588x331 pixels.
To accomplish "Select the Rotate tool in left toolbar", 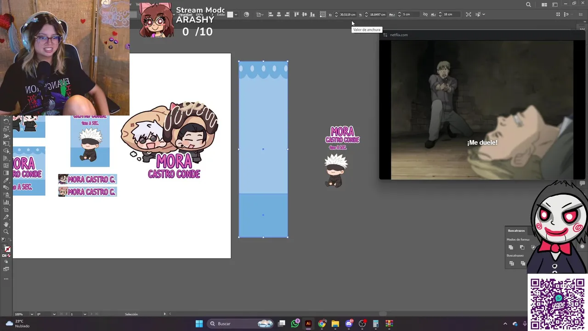I will point(6,122).
